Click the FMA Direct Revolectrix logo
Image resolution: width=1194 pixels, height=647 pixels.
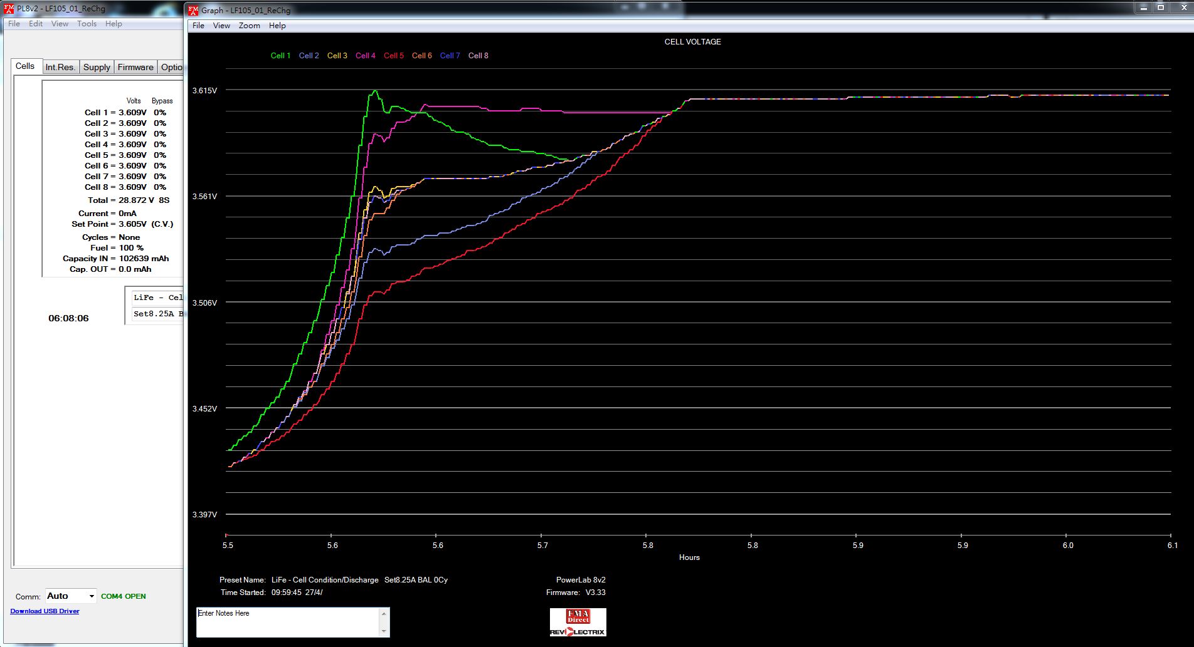pyautogui.click(x=578, y=622)
